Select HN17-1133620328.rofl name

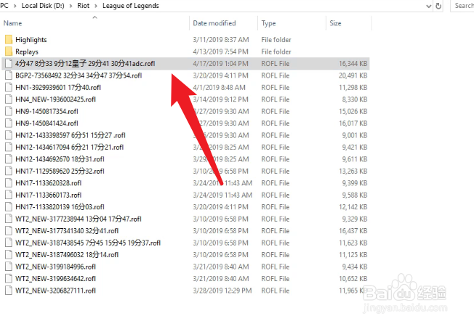49,183
